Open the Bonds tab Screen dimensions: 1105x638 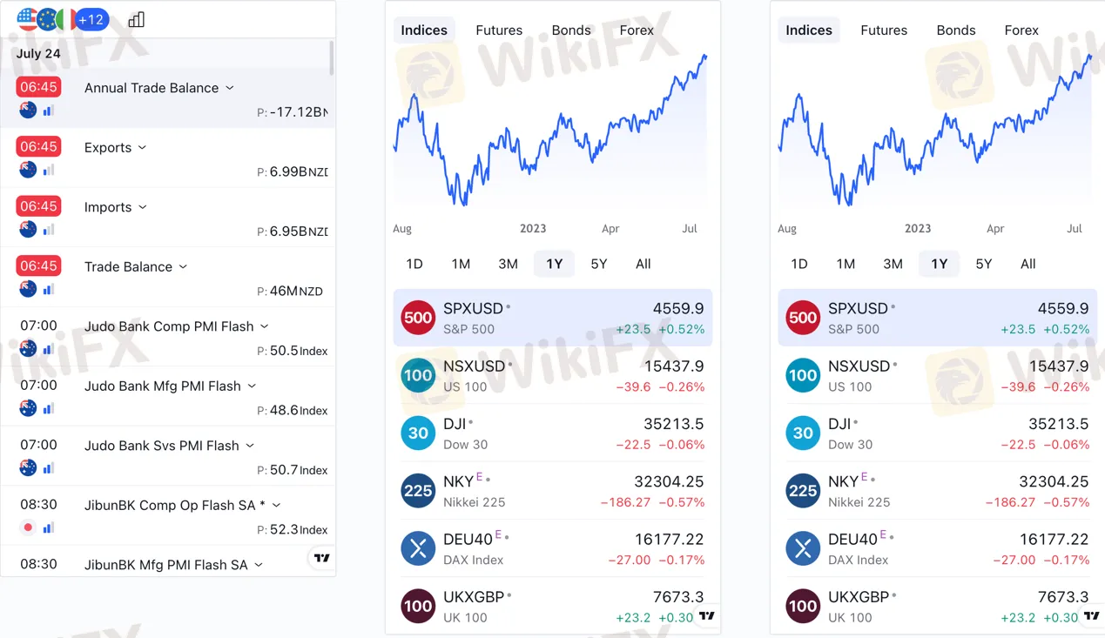[x=571, y=30]
